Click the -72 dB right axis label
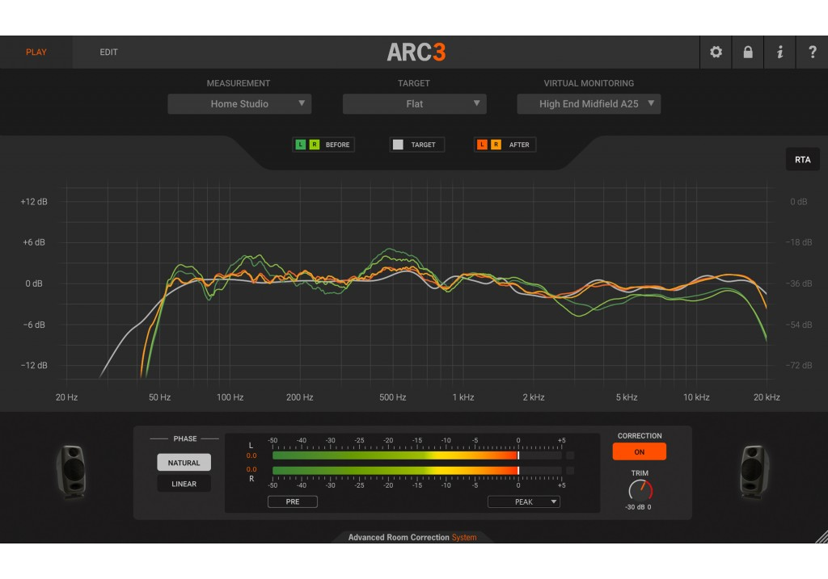 [x=799, y=365]
